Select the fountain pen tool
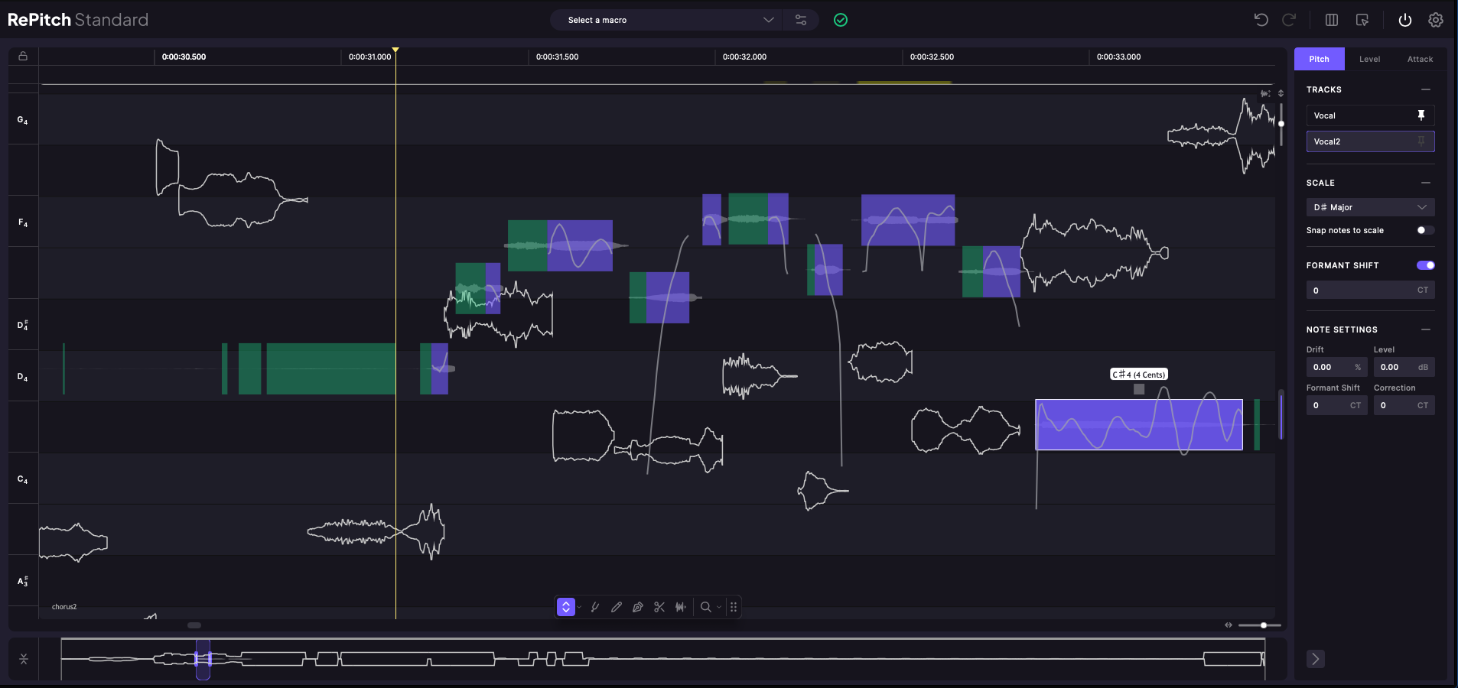 point(638,607)
